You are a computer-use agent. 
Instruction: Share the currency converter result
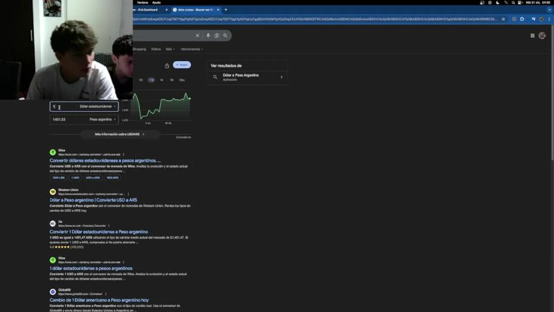click(167, 66)
